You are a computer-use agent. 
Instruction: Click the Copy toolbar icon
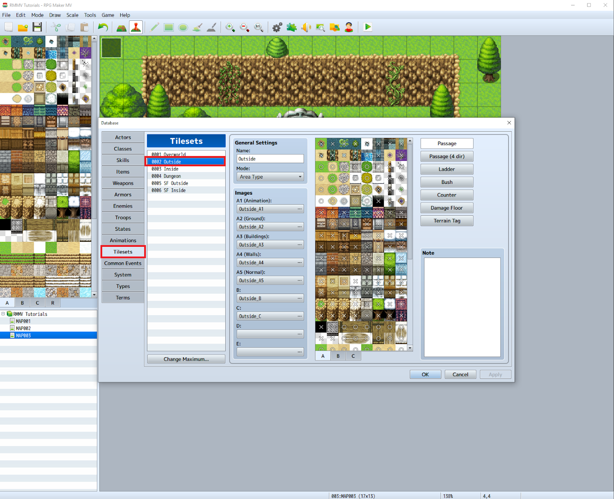pyautogui.click(x=70, y=27)
